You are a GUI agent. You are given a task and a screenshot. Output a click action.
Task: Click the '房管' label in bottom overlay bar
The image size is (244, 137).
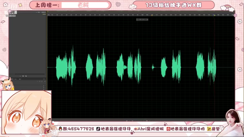(216, 129)
